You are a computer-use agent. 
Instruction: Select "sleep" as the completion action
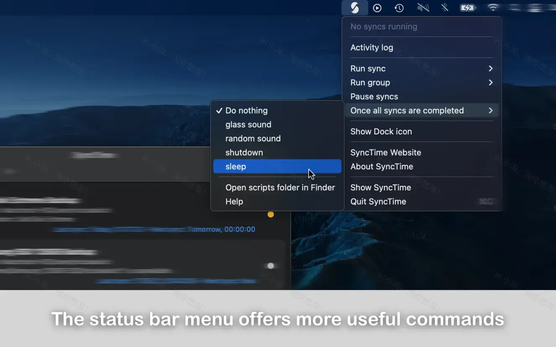pos(235,166)
